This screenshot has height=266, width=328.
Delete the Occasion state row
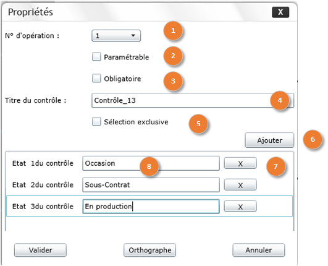pos(240,163)
